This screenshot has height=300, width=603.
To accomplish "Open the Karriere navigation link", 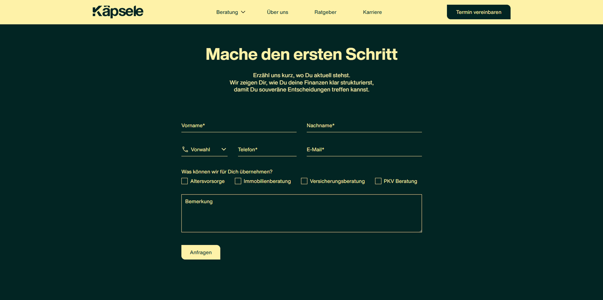I will (x=372, y=12).
